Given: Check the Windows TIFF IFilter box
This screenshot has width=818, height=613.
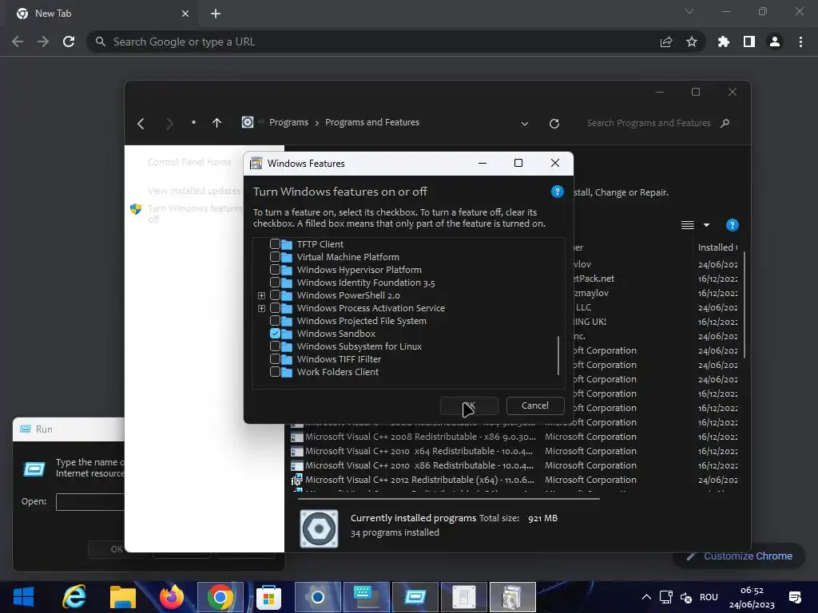Looking at the screenshot, I should click(275, 358).
